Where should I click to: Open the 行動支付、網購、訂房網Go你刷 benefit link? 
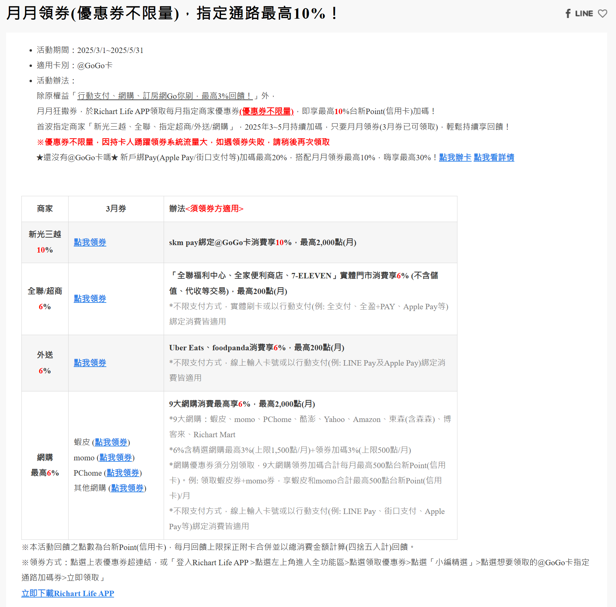(x=164, y=96)
